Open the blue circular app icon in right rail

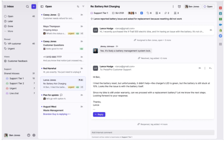pyautogui.click(x=220, y=36)
